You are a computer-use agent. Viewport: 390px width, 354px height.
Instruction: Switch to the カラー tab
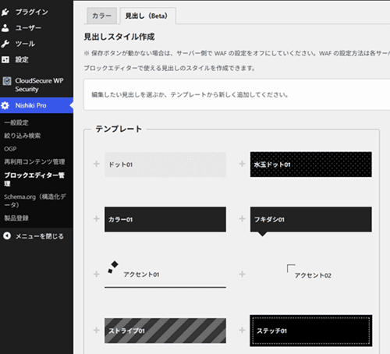[x=101, y=16]
